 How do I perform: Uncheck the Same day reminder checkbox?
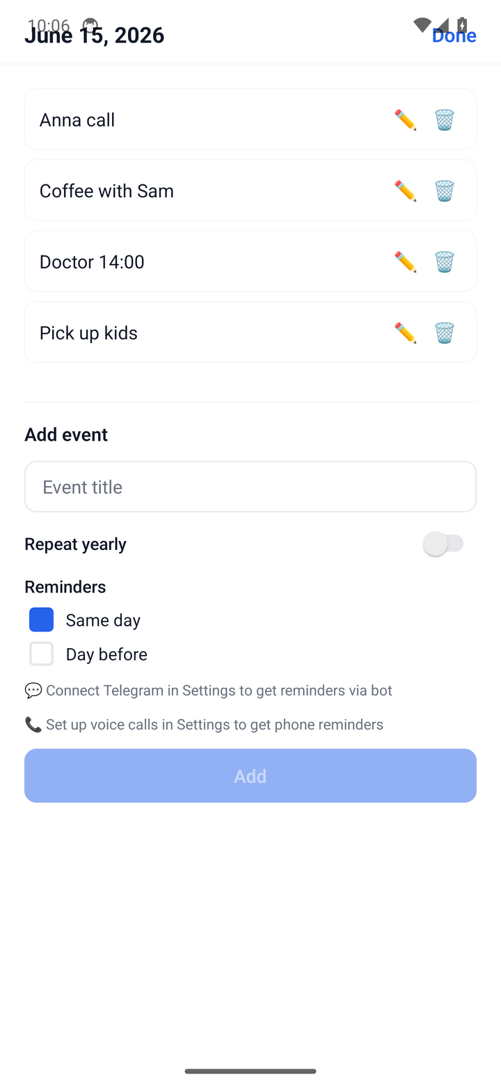[x=42, y=620]
